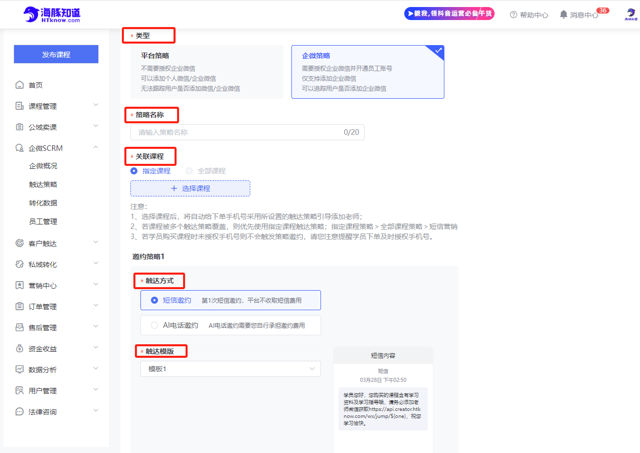Click the 售后管理 sidebar icon
The width and height of the screenshot is (640, 453).
pyautogui.click(x=20, y=328)
